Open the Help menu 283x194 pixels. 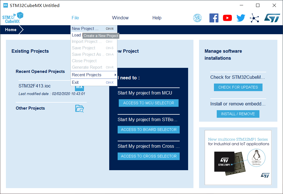[x=157, y=18]
